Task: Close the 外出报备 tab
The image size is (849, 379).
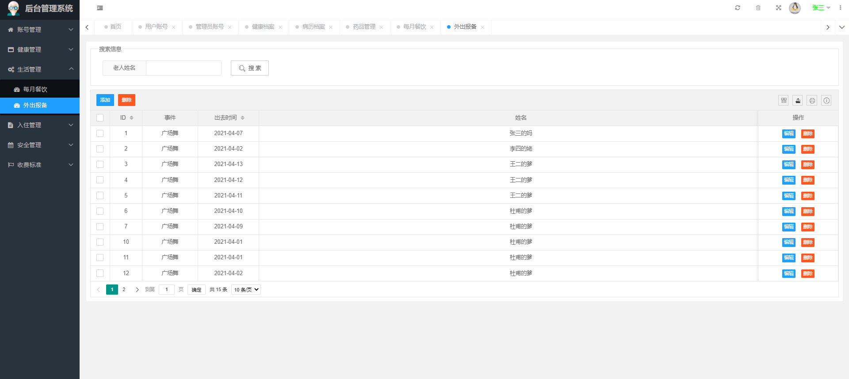Action: tap(482, 27)
